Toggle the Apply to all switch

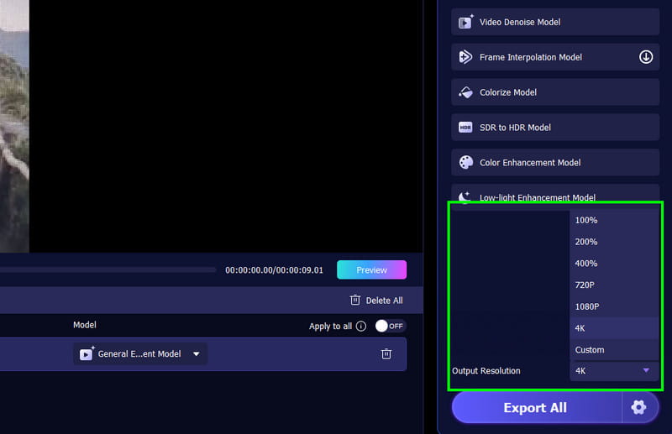(390, 326)
